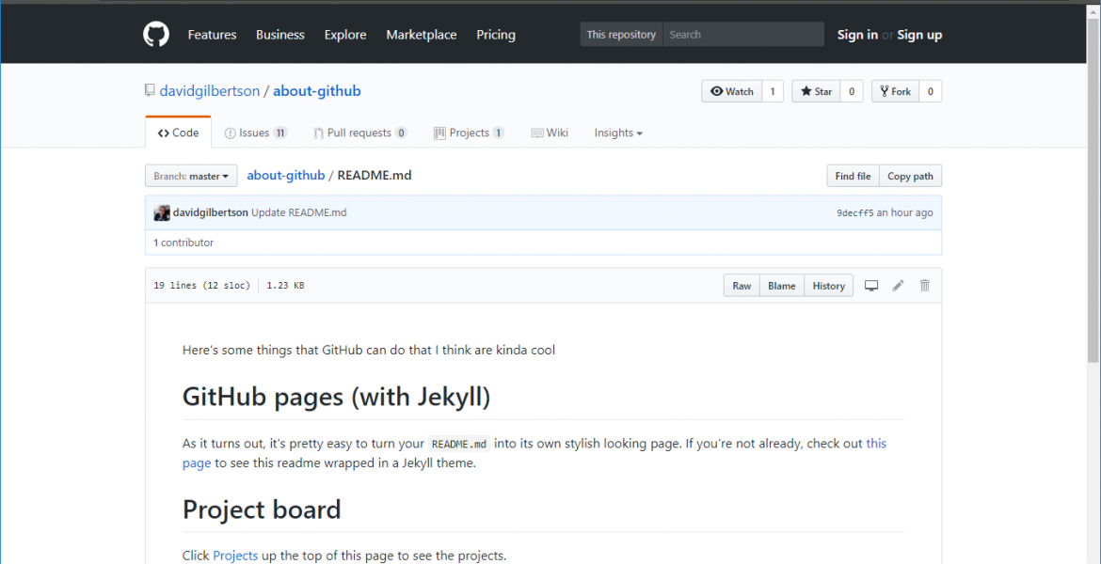
Task: Select the Code tab
Action: 179,133
